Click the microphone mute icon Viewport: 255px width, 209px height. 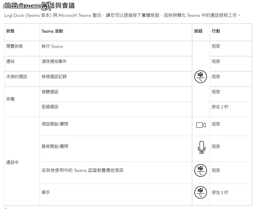click(202, 147)
